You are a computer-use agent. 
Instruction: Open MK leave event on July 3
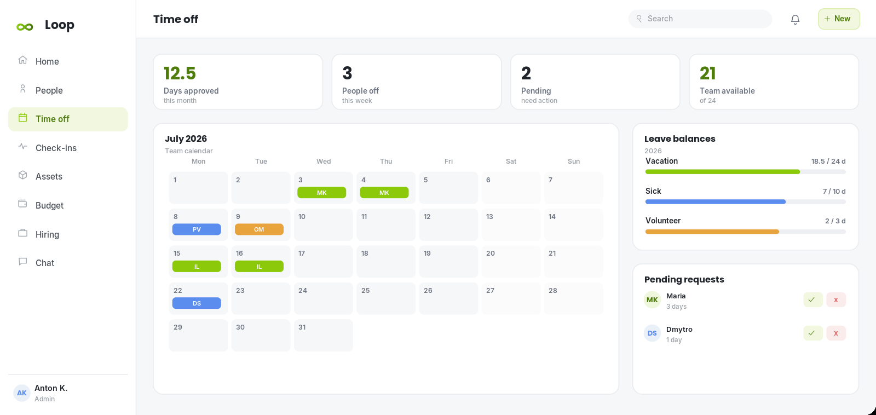[x=321, y=193]
